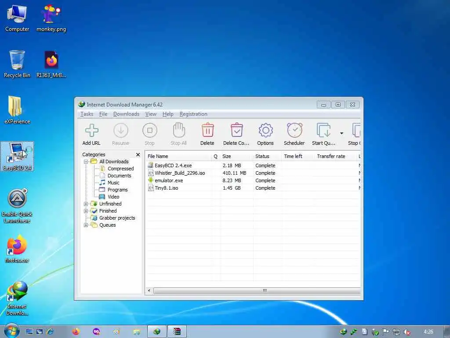Select the Compressed category
The height and width of the screenshot is (338, 450).
click(120, 169)
